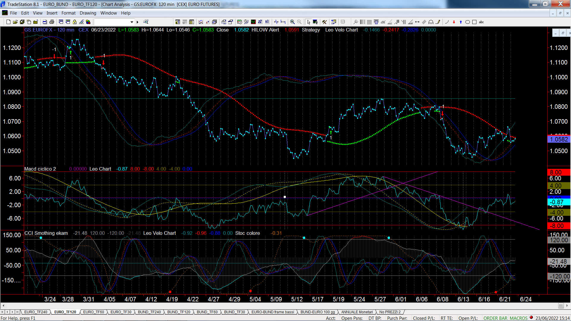Click the Save All Workspaces icon
The width and height of the screenshot is (571, 321).
click(x=22, y=22)
